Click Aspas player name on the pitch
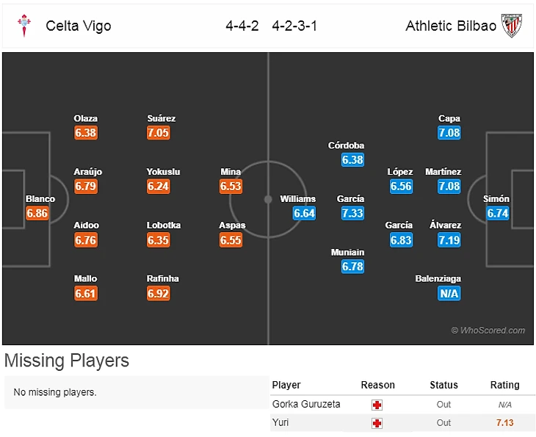This screenshot has width=536, height=437. (x=232, y=225)
